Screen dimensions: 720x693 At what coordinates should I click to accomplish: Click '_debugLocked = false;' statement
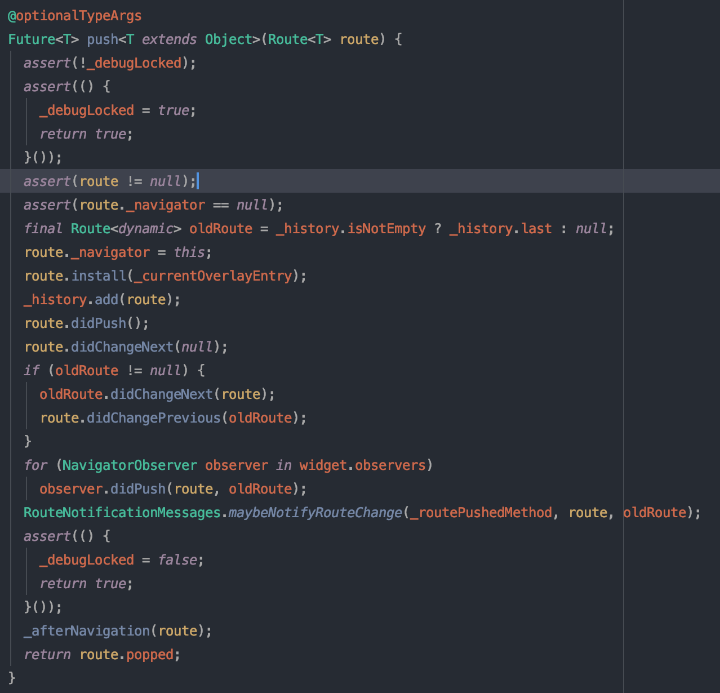[122, 560]
